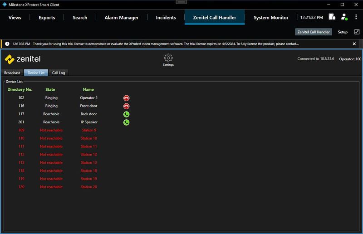363x234 pixels.
Task: Click the top center toolbar handle
Action: point(181,2)
